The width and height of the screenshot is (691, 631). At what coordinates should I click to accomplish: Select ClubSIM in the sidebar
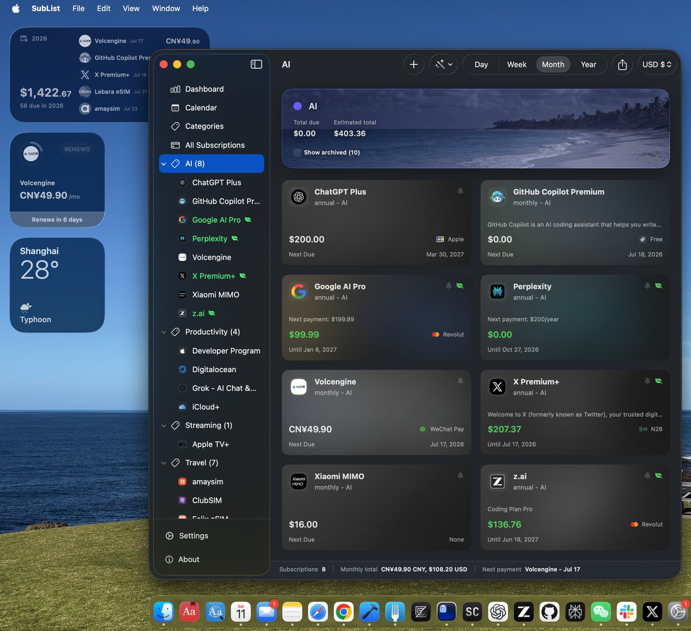(x=211, y=500)
